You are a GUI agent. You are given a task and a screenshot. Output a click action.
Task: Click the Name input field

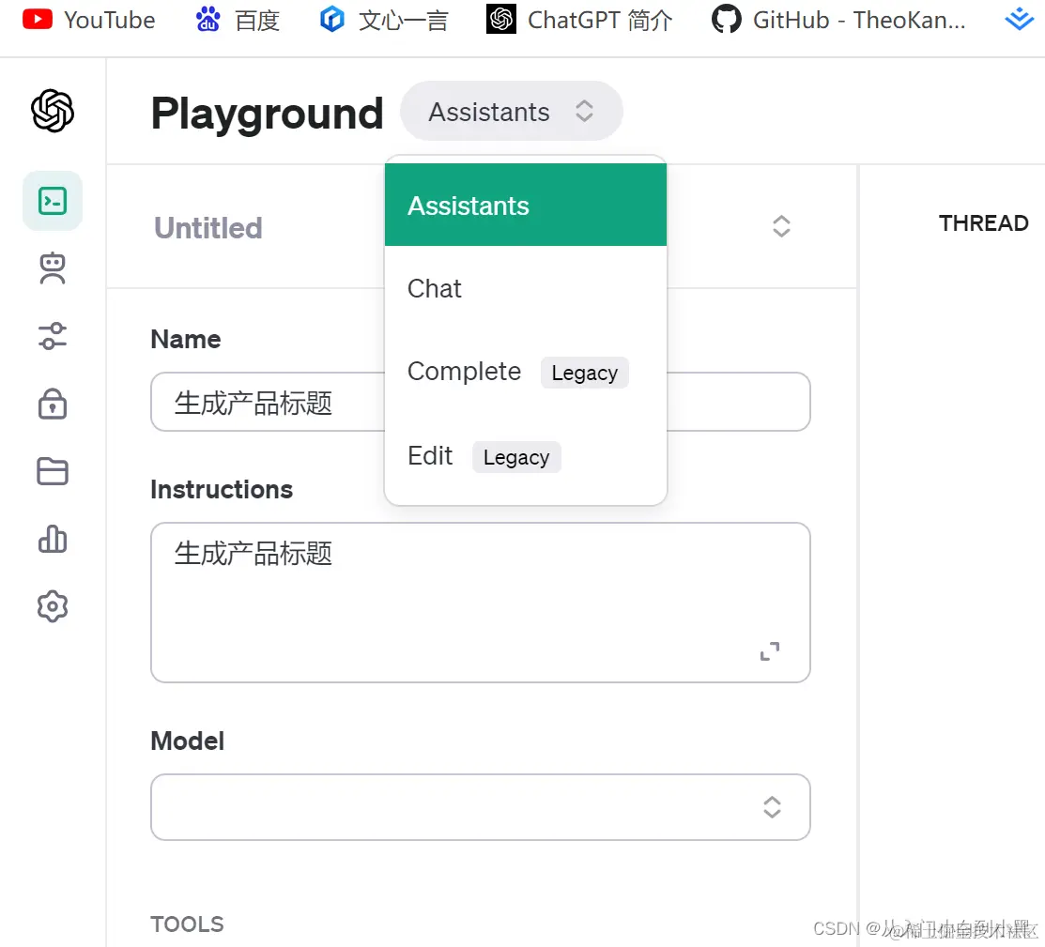481,402
